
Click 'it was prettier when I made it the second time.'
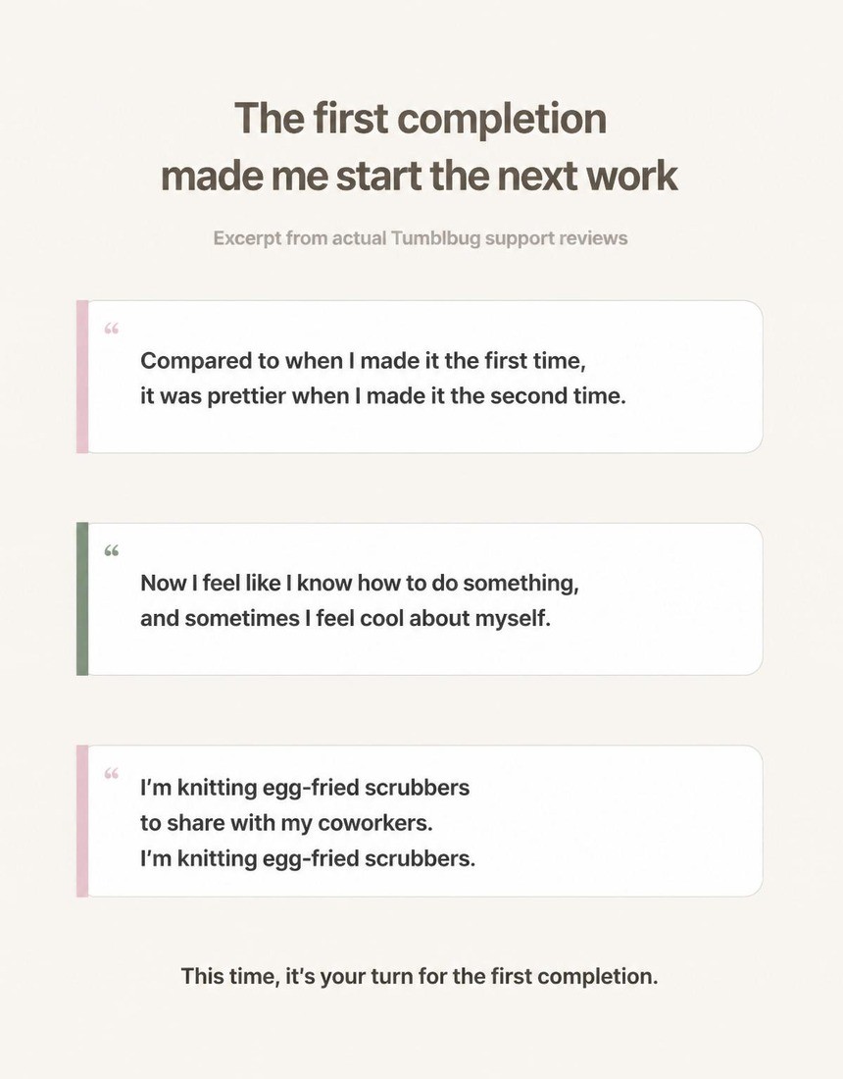[x=383, y=396]
